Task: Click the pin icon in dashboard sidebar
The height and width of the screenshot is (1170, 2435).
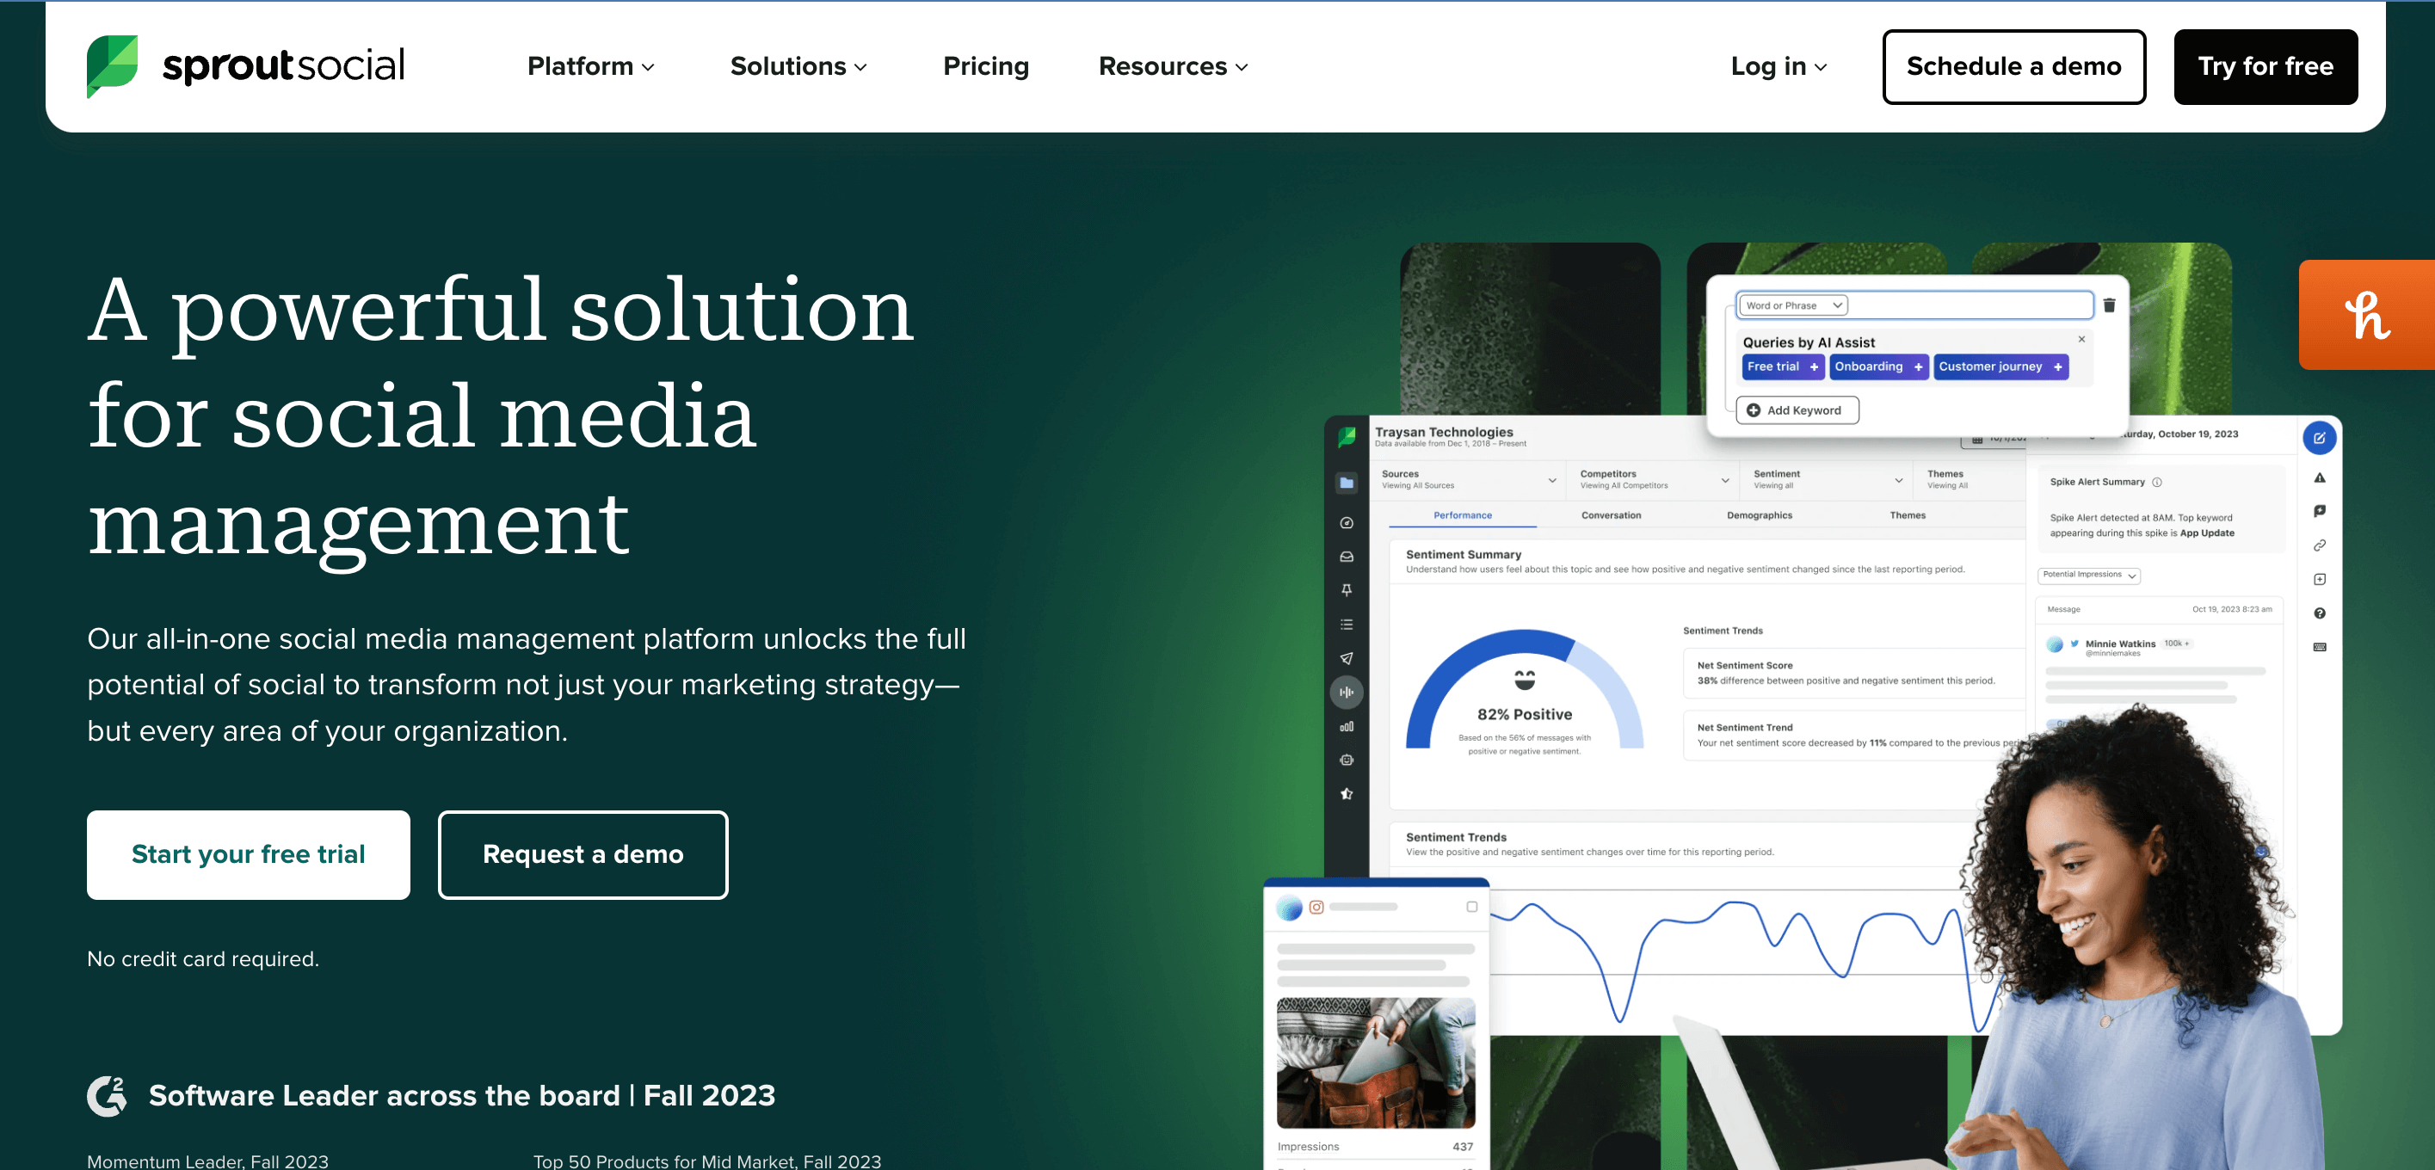Action: [1346, 589]
